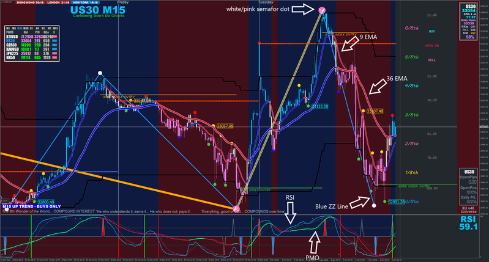Click the pink trend swatch for JPN225
Screen dimensions: 489x262
(54, 53)
